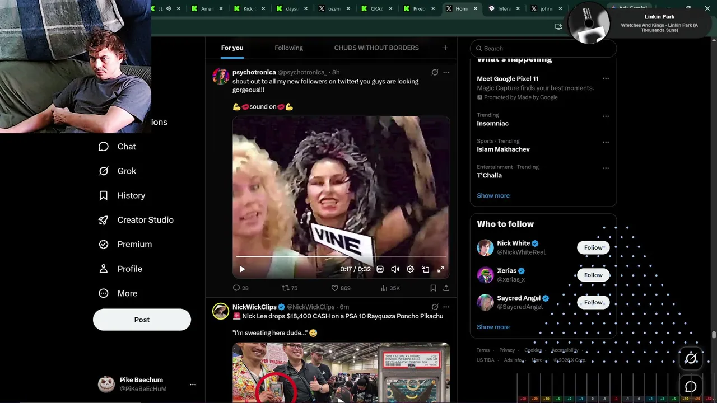Switch to the CRAZ browser tab
The image size is (717, 403).
[x=376, y=8]
